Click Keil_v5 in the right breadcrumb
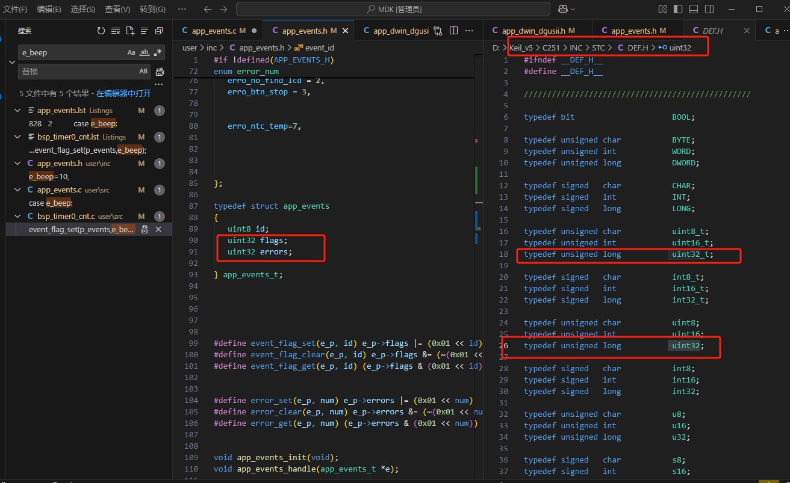Image resolution: width=790 pixels, height=483 pixels. pyautogui.click(x=521, y=47)
